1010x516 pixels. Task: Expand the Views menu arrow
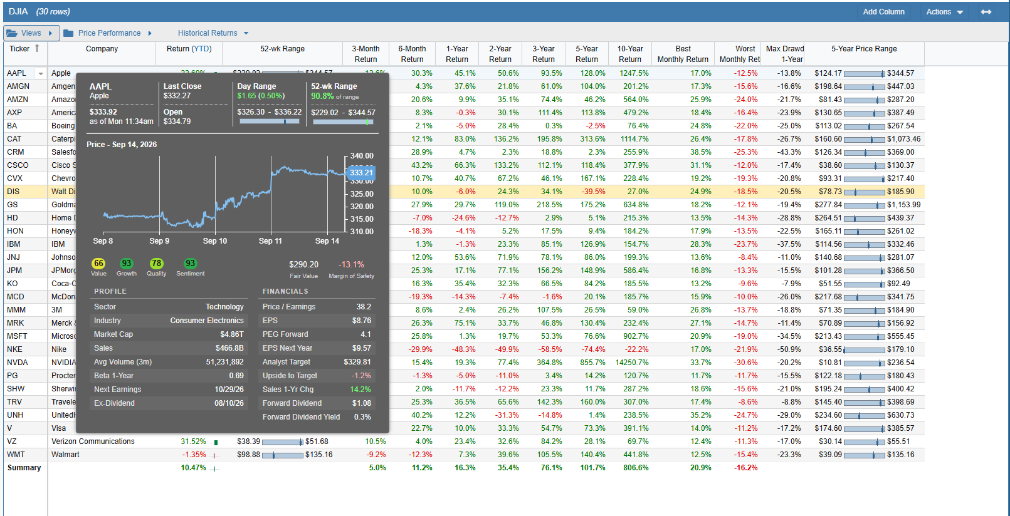click(50, 33)
